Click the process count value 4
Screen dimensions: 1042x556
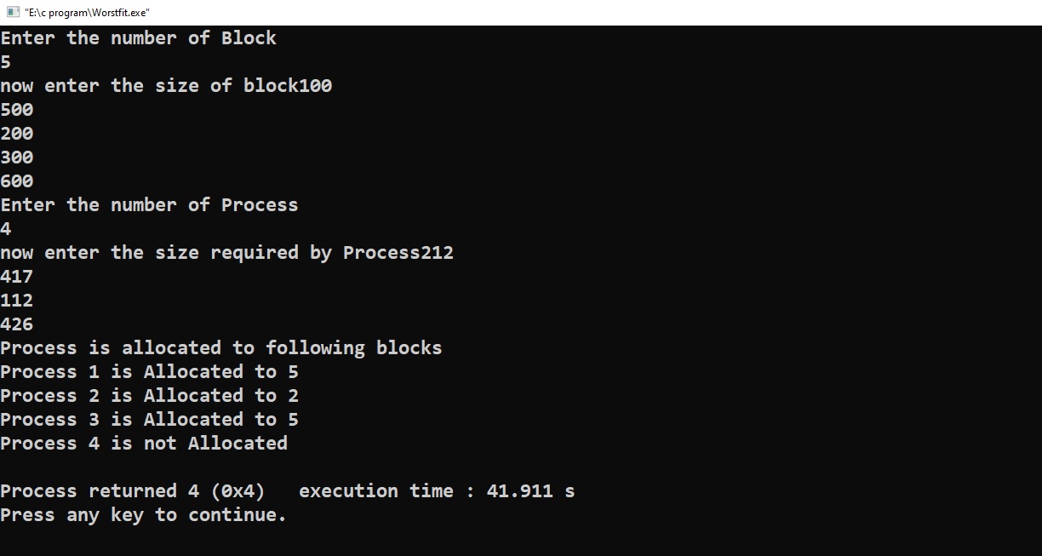coord(6,229)
